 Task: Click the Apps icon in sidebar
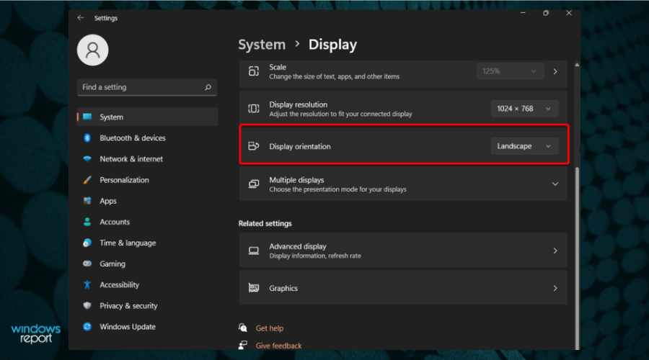pos(87,201)
